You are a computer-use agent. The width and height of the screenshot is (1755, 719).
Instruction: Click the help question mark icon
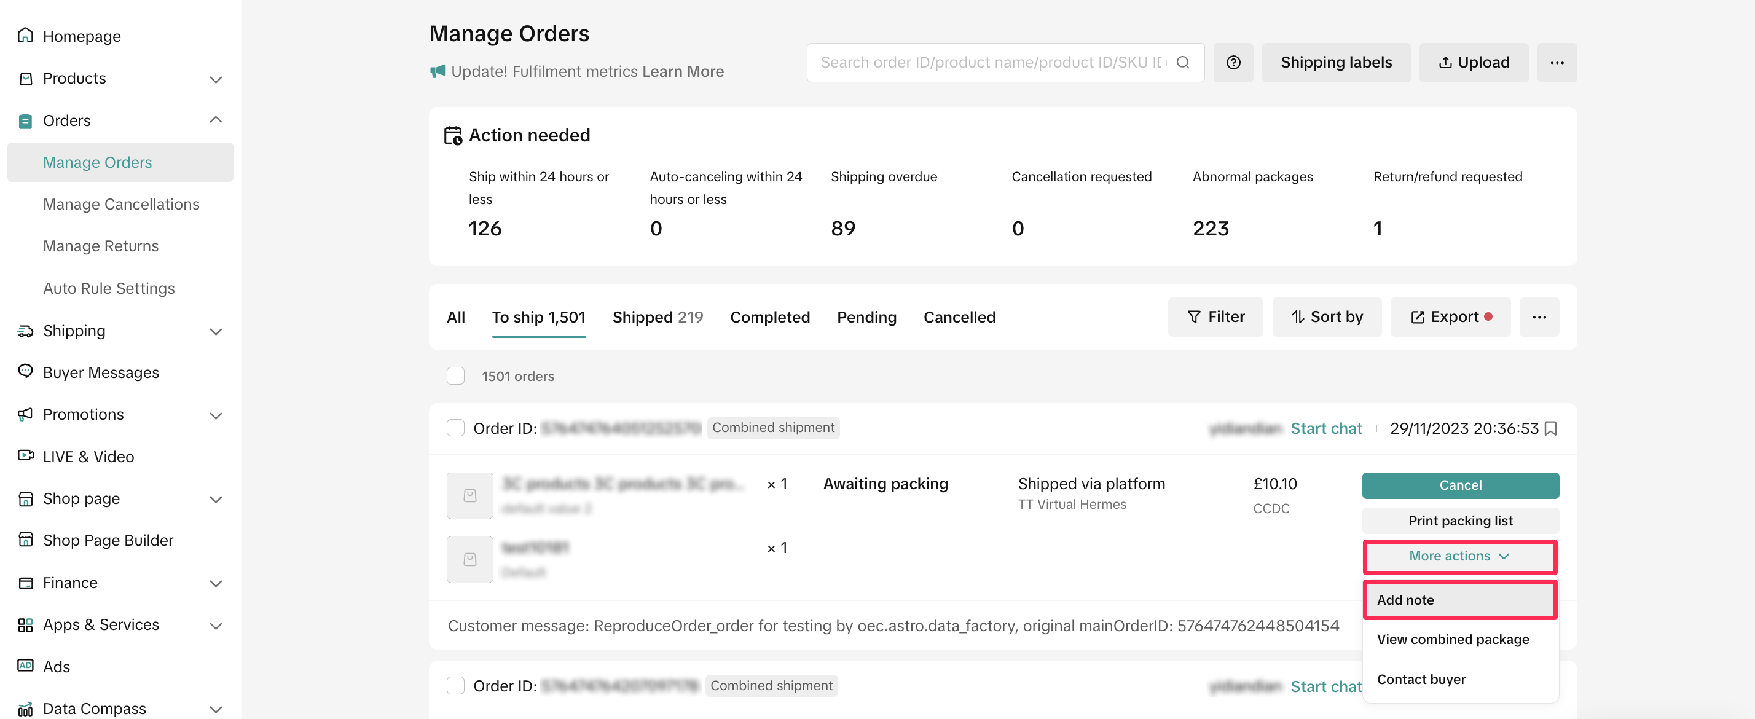point(1233,63)
